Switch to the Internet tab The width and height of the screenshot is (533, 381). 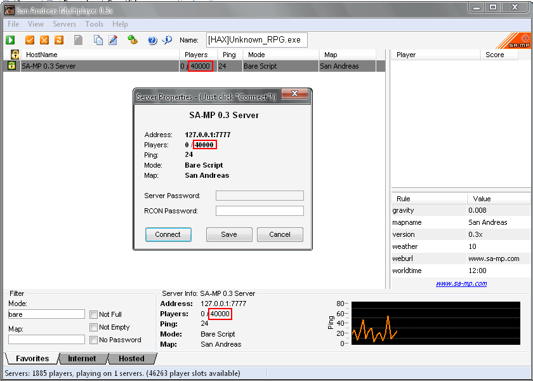[82, 359]
